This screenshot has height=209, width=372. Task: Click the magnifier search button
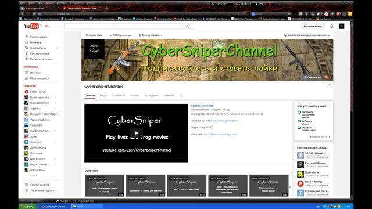tap(187, 26)
